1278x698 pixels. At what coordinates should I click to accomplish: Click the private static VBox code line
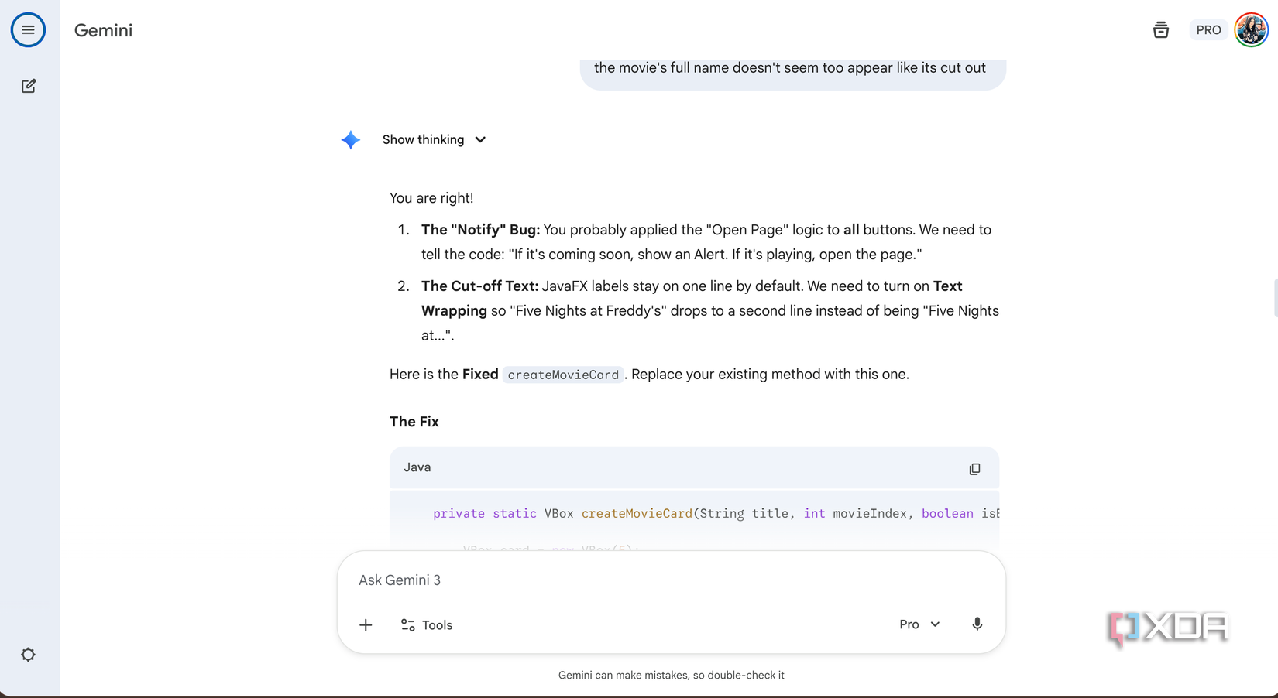697,514
